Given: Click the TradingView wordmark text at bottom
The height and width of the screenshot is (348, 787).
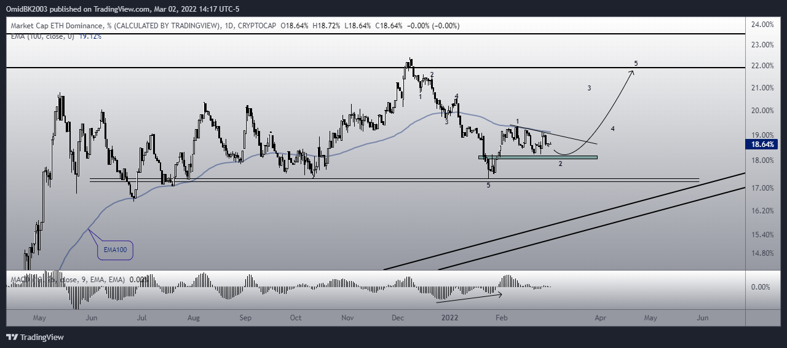Looking at the screenshot, I should [x=42, y=337].
